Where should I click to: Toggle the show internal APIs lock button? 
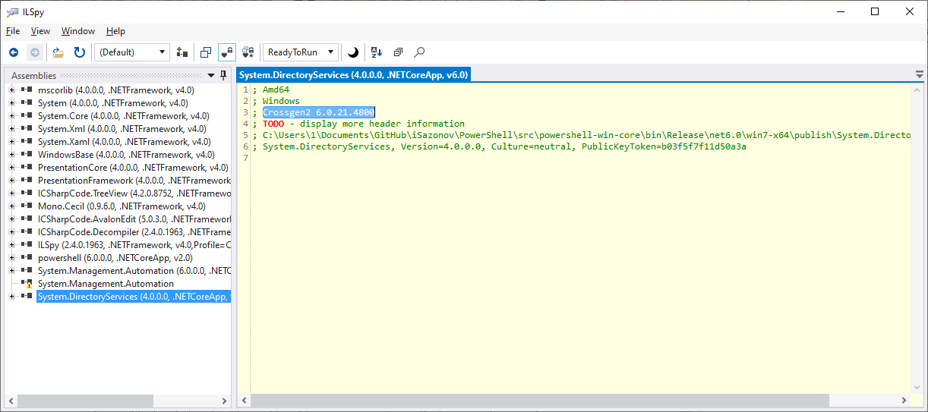point(227,52)
